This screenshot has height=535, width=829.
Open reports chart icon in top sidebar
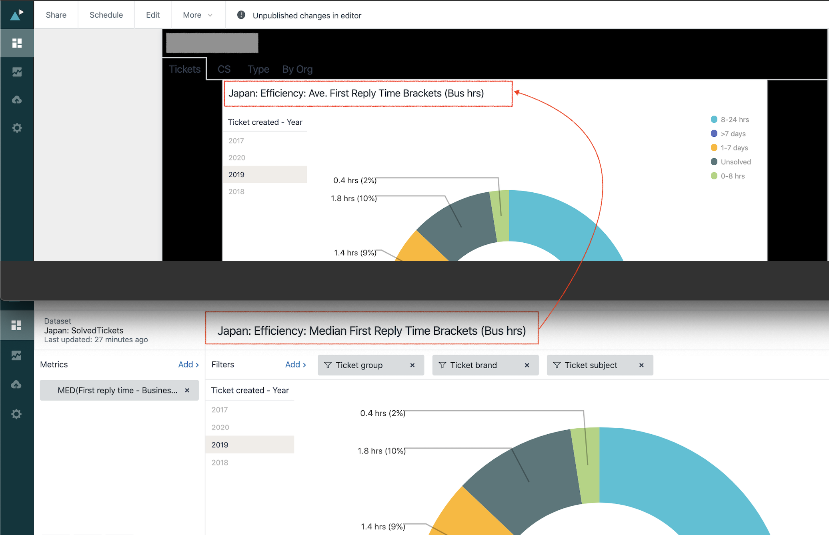point(17,72)
